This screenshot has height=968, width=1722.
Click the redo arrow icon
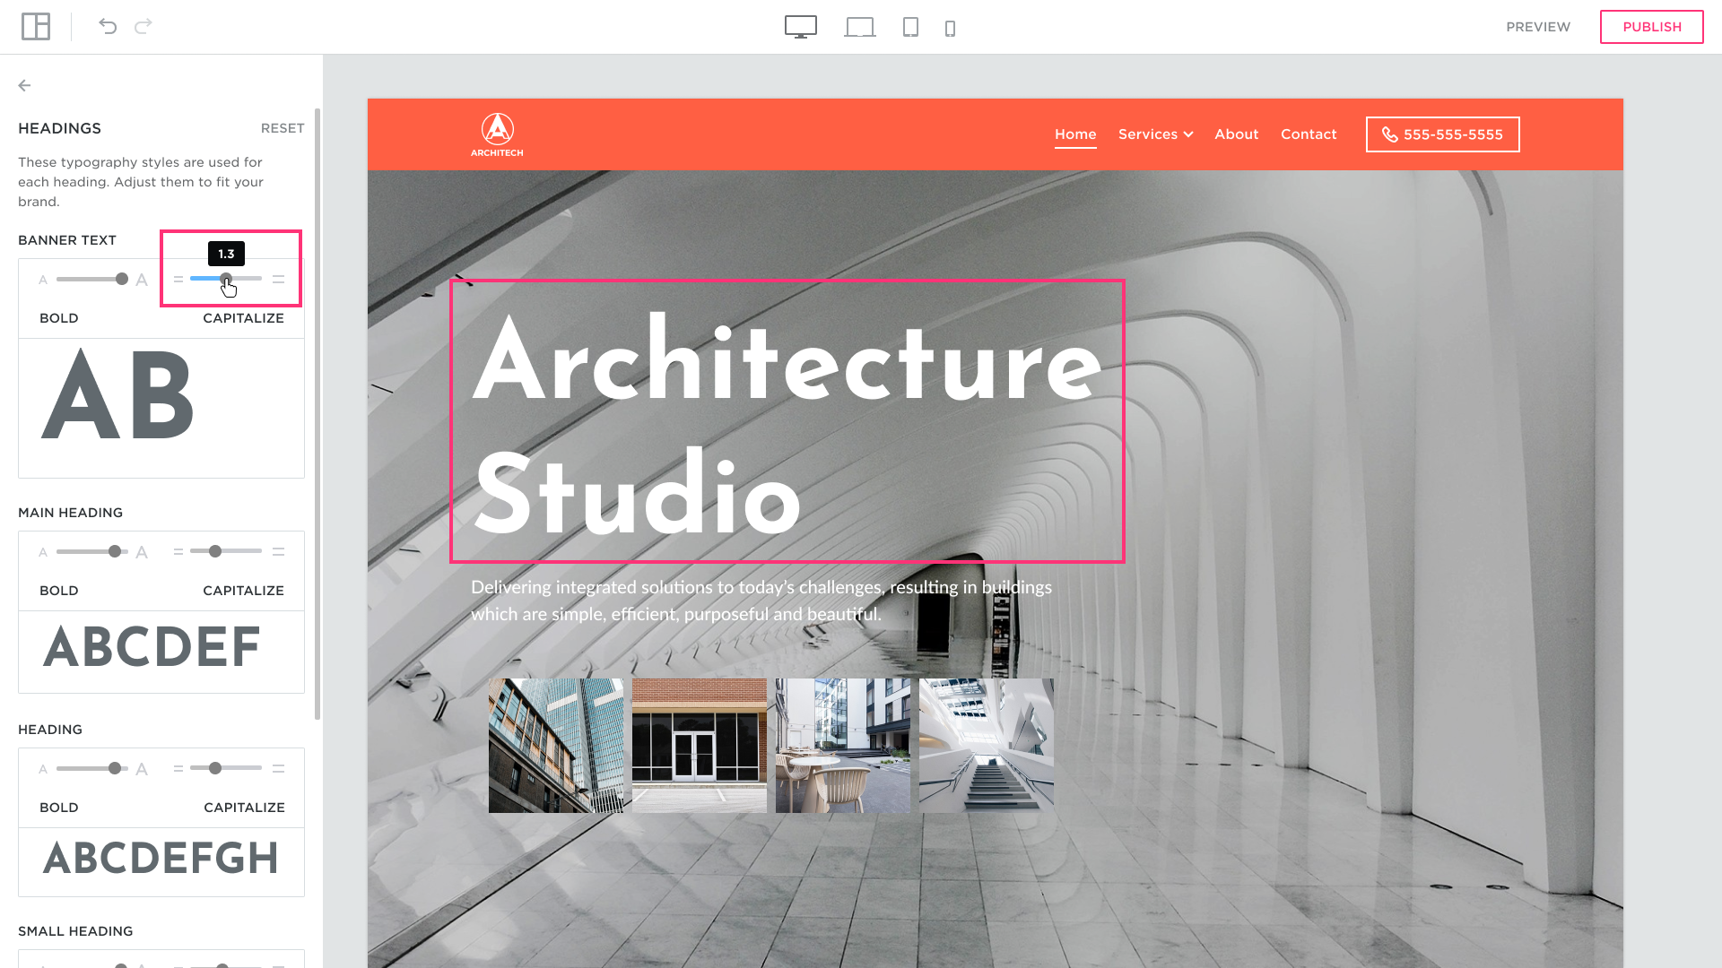[x=143, y=27]
